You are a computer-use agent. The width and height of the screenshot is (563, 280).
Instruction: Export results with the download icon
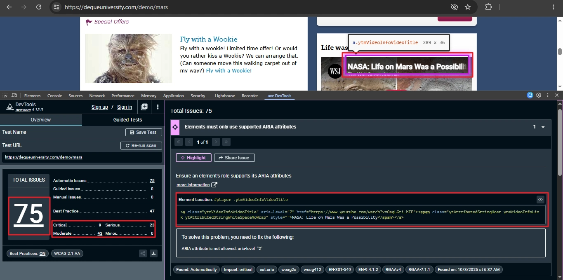coord(153,254)
